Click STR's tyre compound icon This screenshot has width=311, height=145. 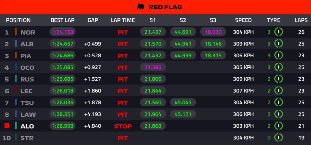click(279, 138)
